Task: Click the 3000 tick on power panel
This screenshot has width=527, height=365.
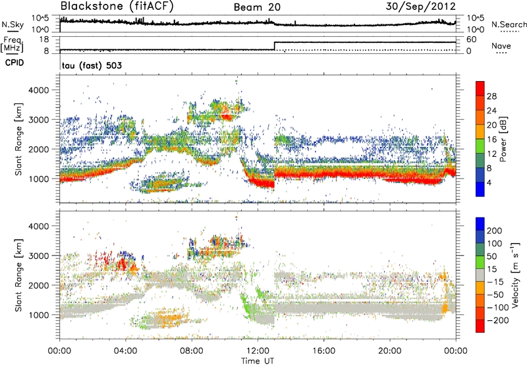Action: tap(38, 120)
